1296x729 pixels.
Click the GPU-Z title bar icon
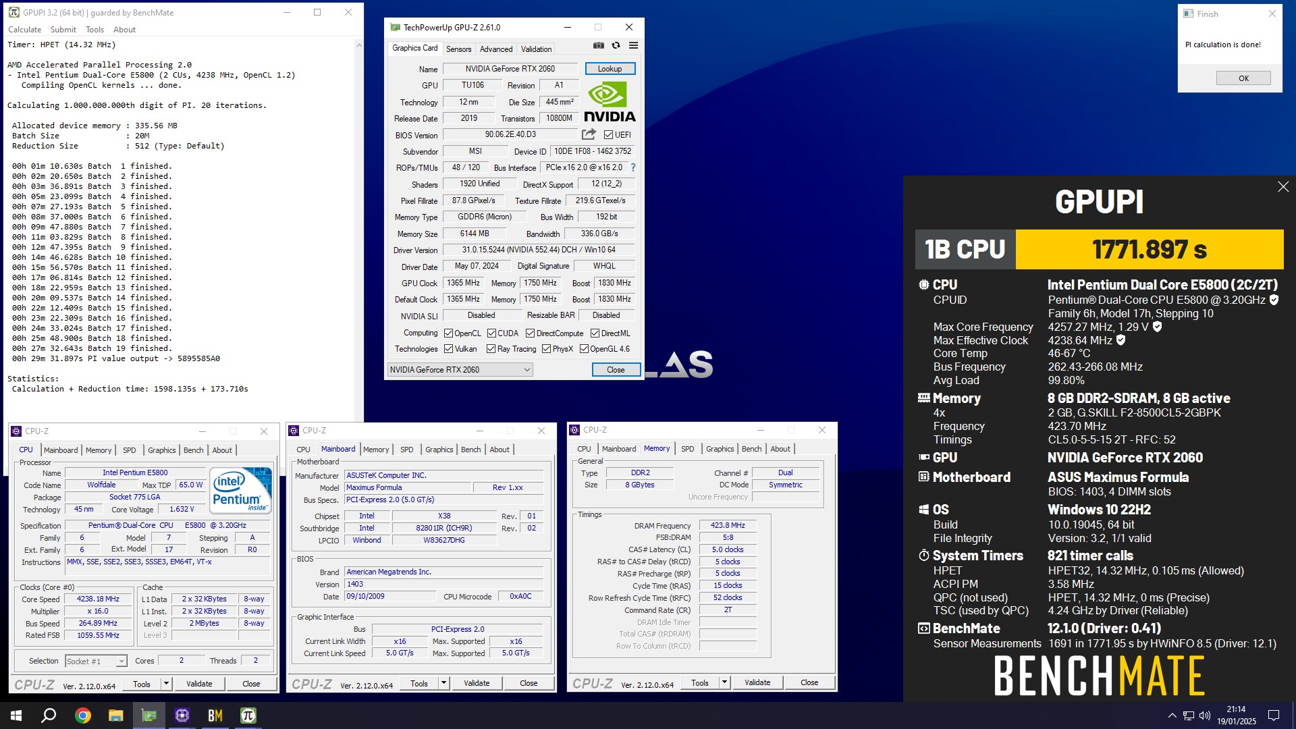[x=395, y=27]
